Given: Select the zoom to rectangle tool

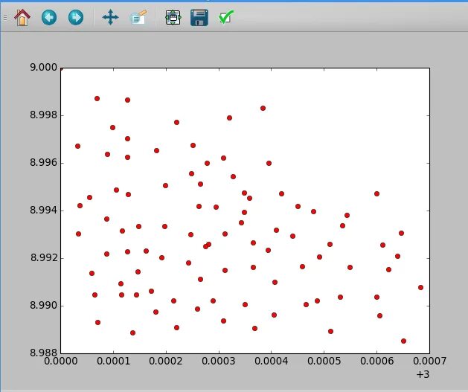Looking at the screenshot, I should pos(139,17).
